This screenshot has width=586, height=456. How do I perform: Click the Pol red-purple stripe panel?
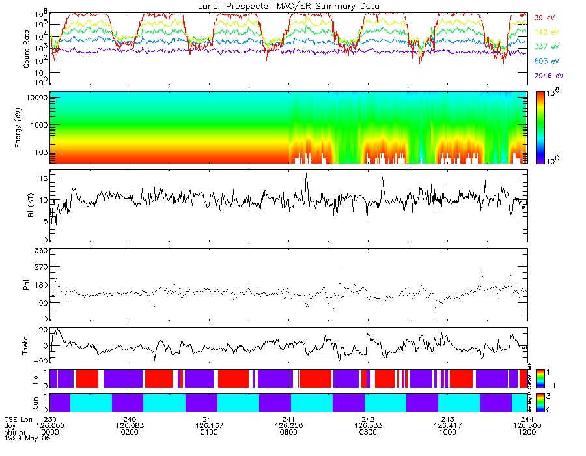pos(288,378)
